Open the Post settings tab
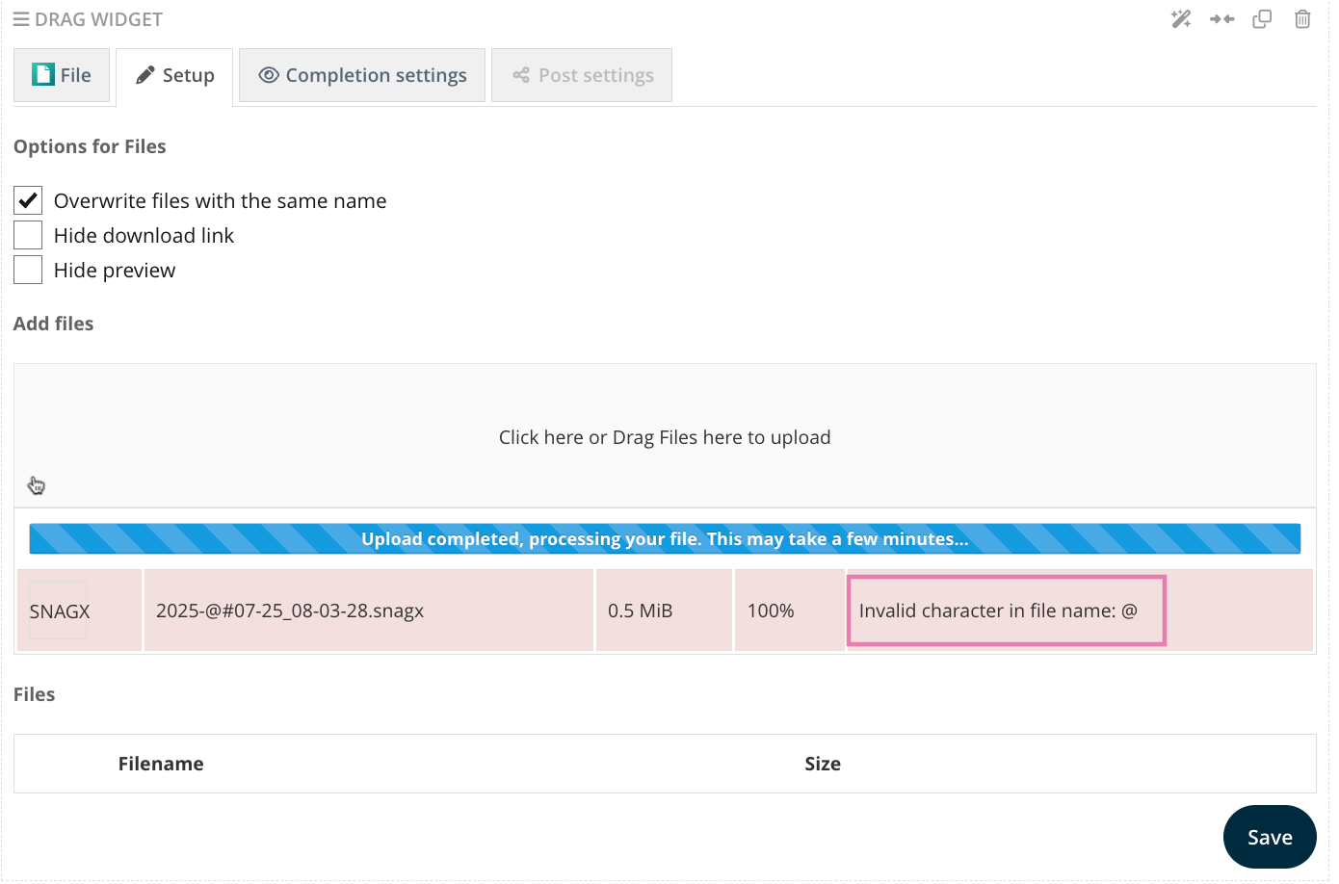The image size is (1339, 884). pos(582,75)
